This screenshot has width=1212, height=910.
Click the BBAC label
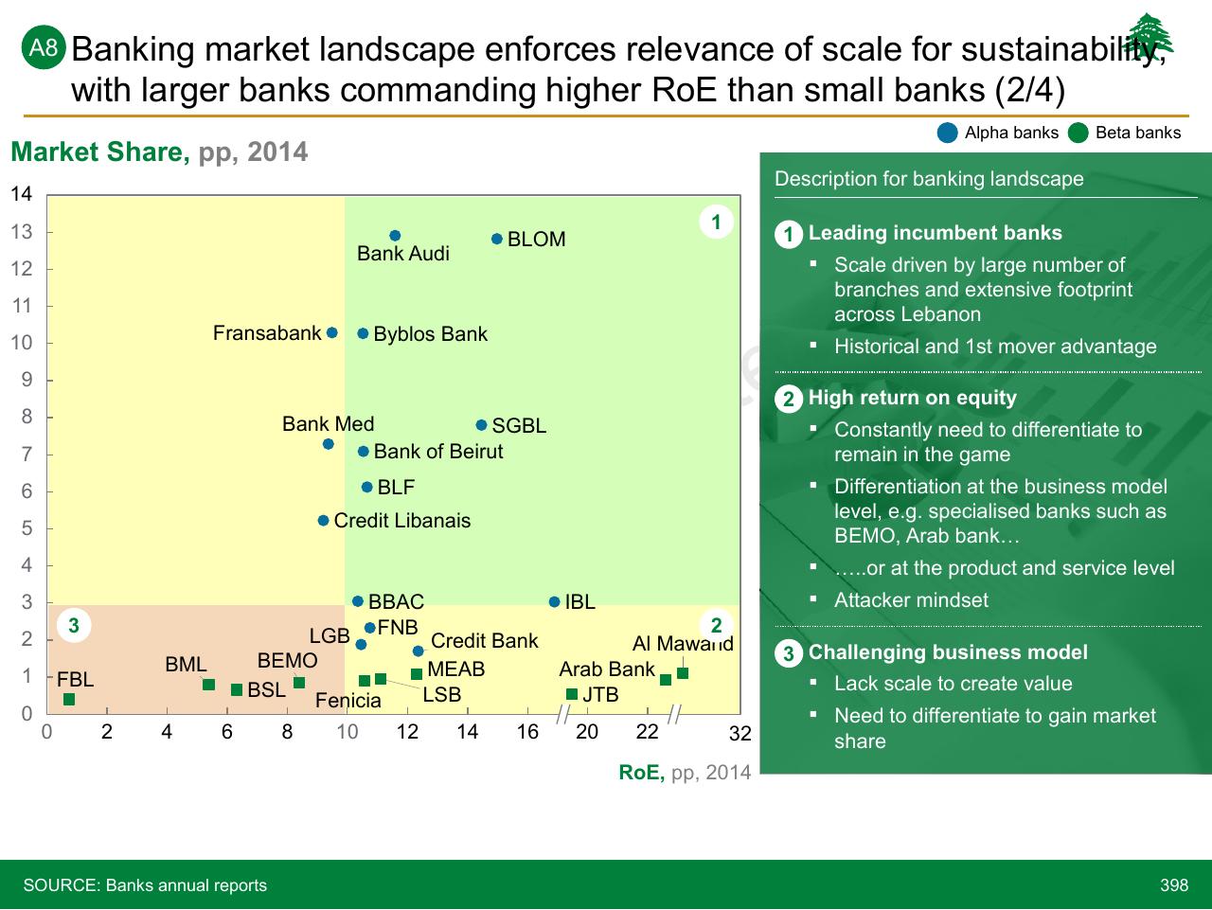(396, 602)
